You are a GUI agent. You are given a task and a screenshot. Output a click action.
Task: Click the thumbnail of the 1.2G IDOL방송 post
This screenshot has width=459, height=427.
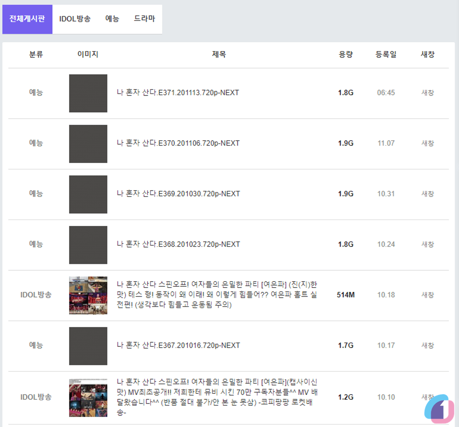coord(88,398)
